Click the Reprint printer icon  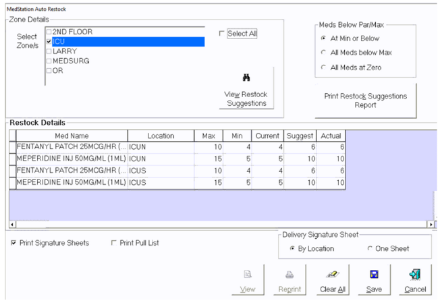pos(289,274)
